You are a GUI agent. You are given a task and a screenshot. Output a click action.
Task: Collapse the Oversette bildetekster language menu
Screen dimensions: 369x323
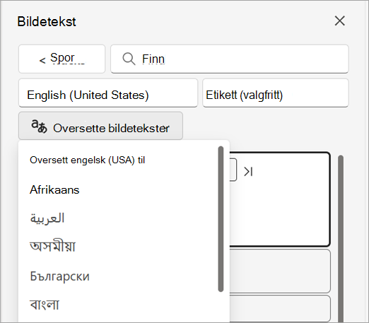(100, 126)
